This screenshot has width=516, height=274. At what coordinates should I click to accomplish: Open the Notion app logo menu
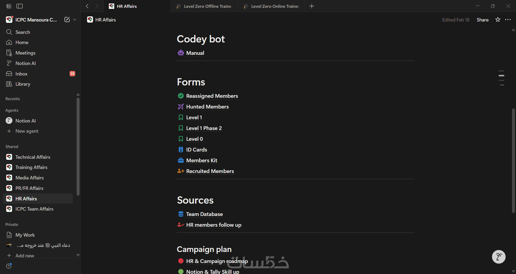[x=9, y=6]
